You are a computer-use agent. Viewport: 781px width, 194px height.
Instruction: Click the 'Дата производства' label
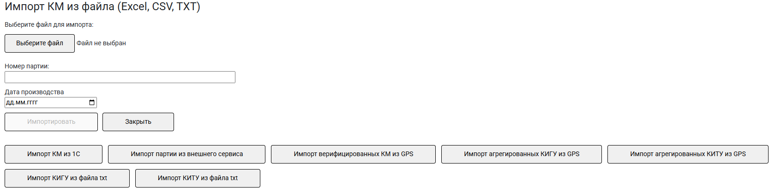tap(34, 92)
